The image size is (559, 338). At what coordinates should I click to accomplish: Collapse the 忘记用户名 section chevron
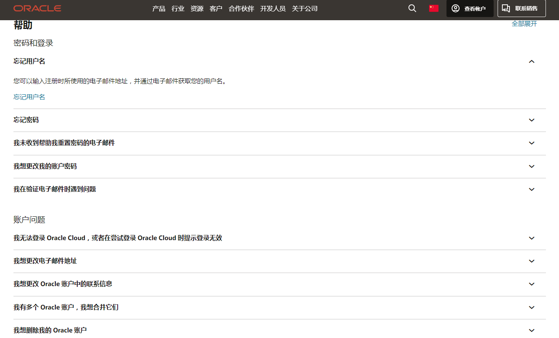pyautogui.click(x=532, y=61)
